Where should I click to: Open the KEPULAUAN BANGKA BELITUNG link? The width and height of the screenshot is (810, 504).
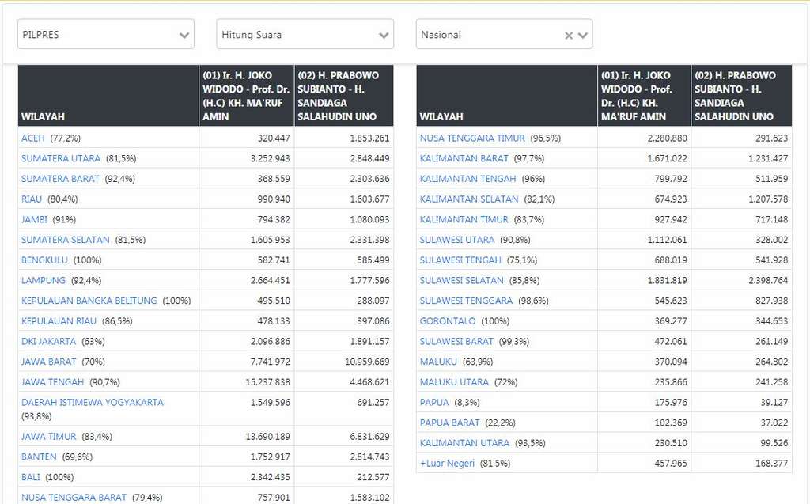(x=89, y=301)
